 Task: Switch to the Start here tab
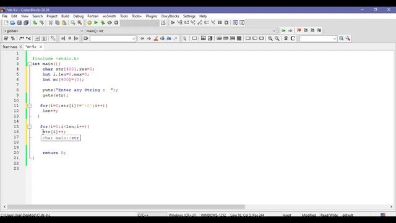click(x=10, y=47)
